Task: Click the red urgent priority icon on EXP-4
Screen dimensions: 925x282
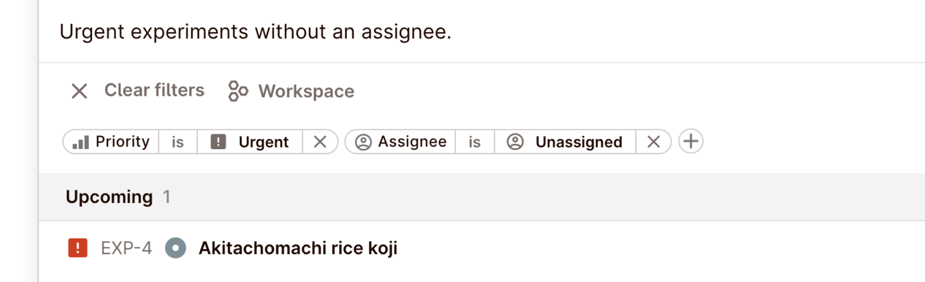Action: tap(78, 248)
